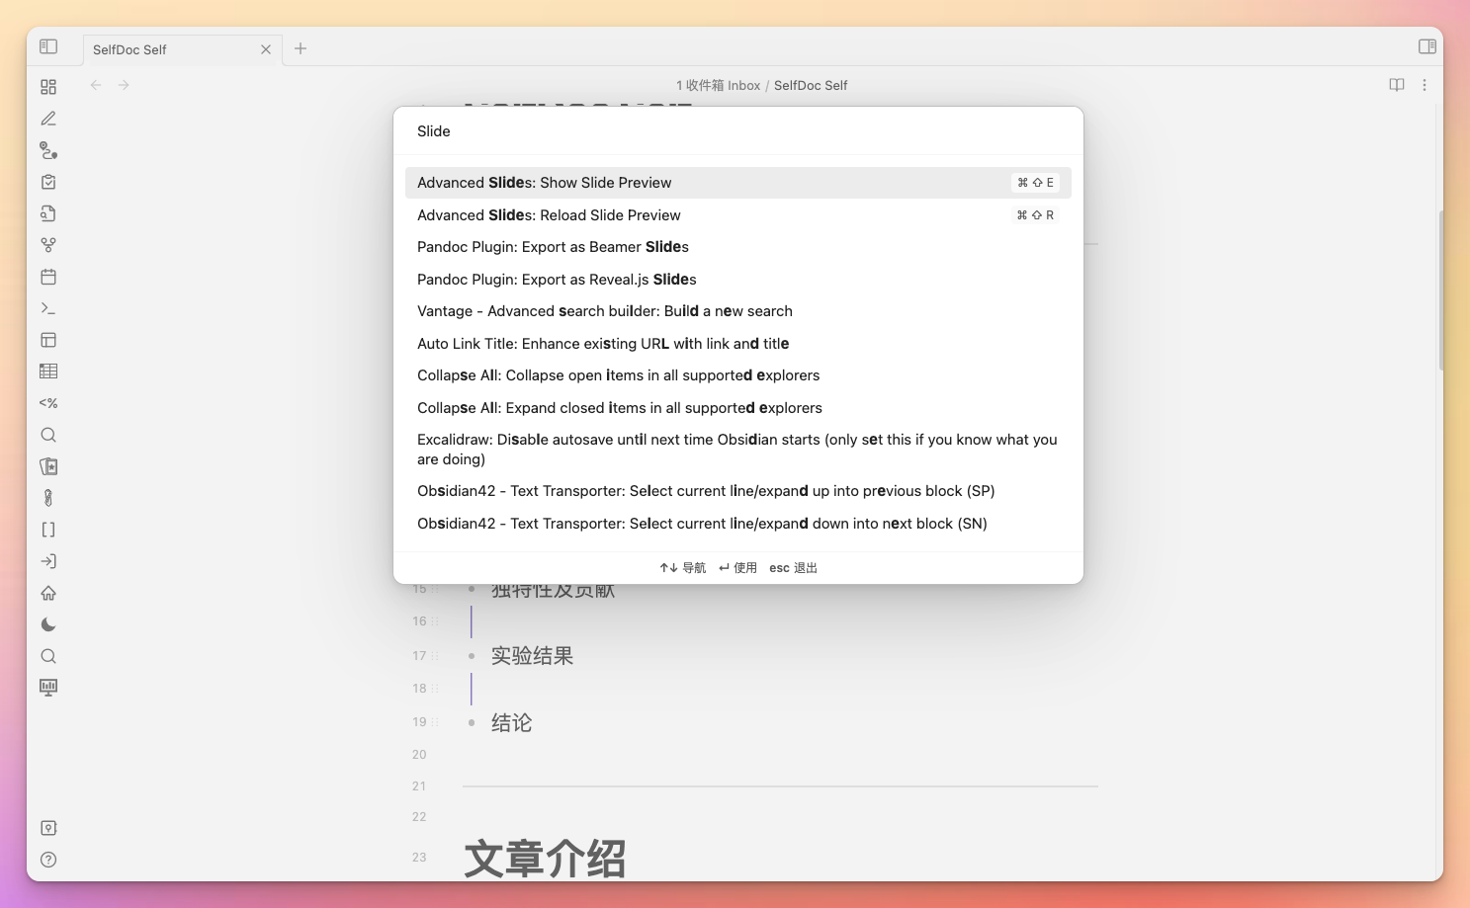Open the calendar icon in the left ribbon
1470x908 pixels.
47,277
